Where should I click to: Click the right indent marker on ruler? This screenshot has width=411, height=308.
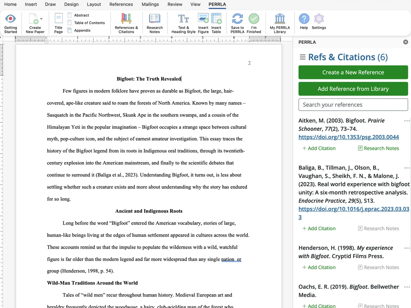pyautogui.click(x=250, y=40)
